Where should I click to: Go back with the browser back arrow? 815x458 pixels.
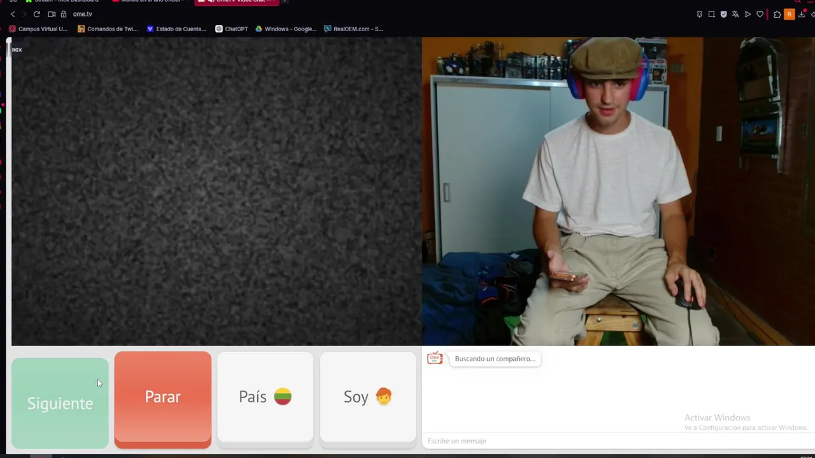13,14
